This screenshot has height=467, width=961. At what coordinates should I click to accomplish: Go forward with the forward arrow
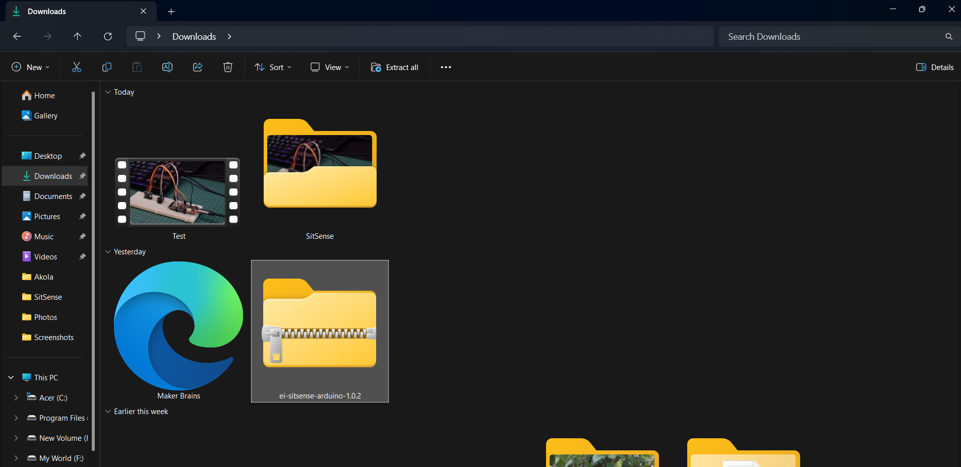pyautogui.click(x=47, y=36)
